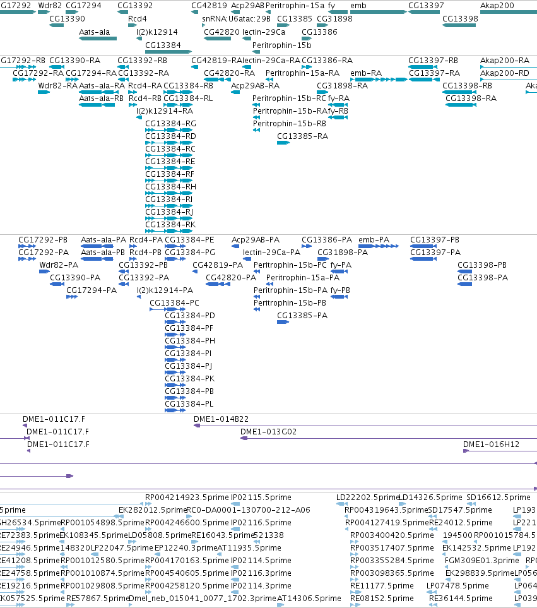Select protein CG13390-PA
Image resolution: width=537 pixels, height=608 pixels.
click(x=75, y=278)
